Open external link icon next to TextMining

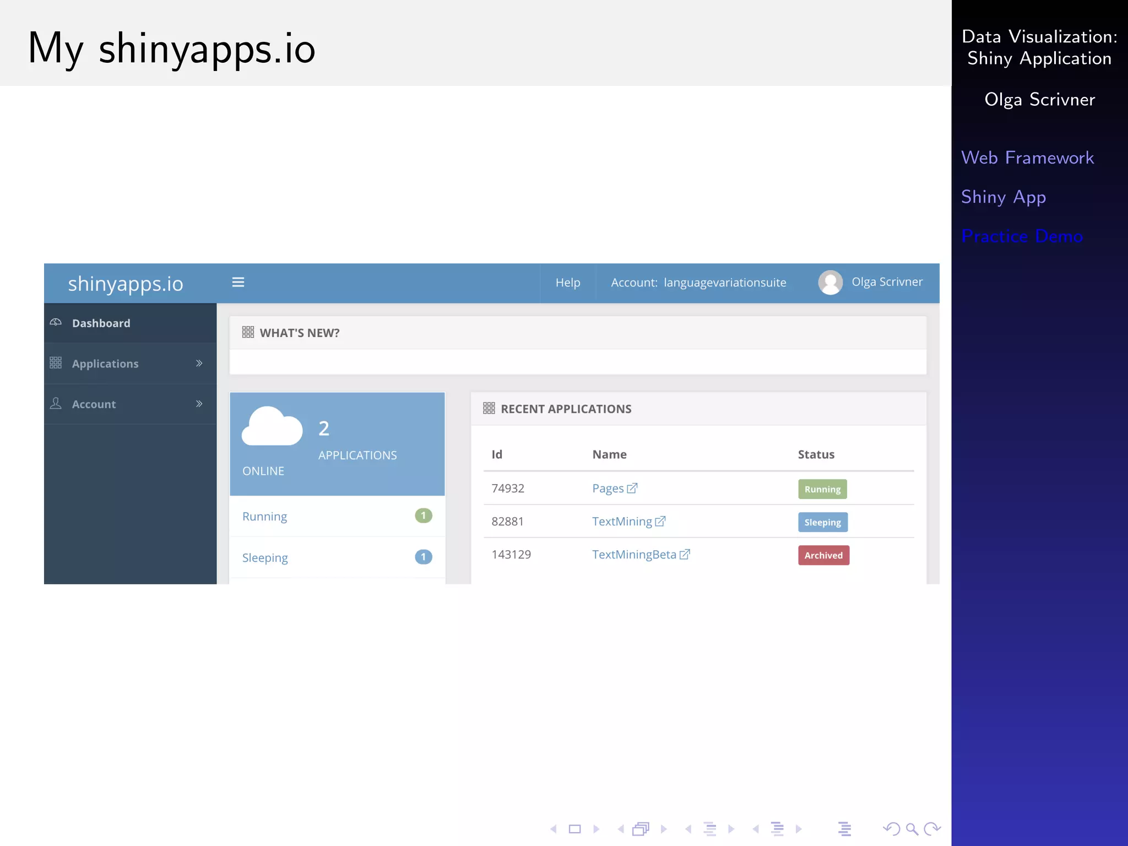660,521
